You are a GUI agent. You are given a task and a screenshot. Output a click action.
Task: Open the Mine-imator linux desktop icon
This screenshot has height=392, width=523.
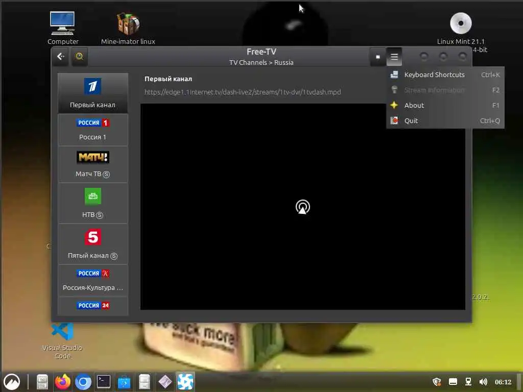[x=128, y=28]
